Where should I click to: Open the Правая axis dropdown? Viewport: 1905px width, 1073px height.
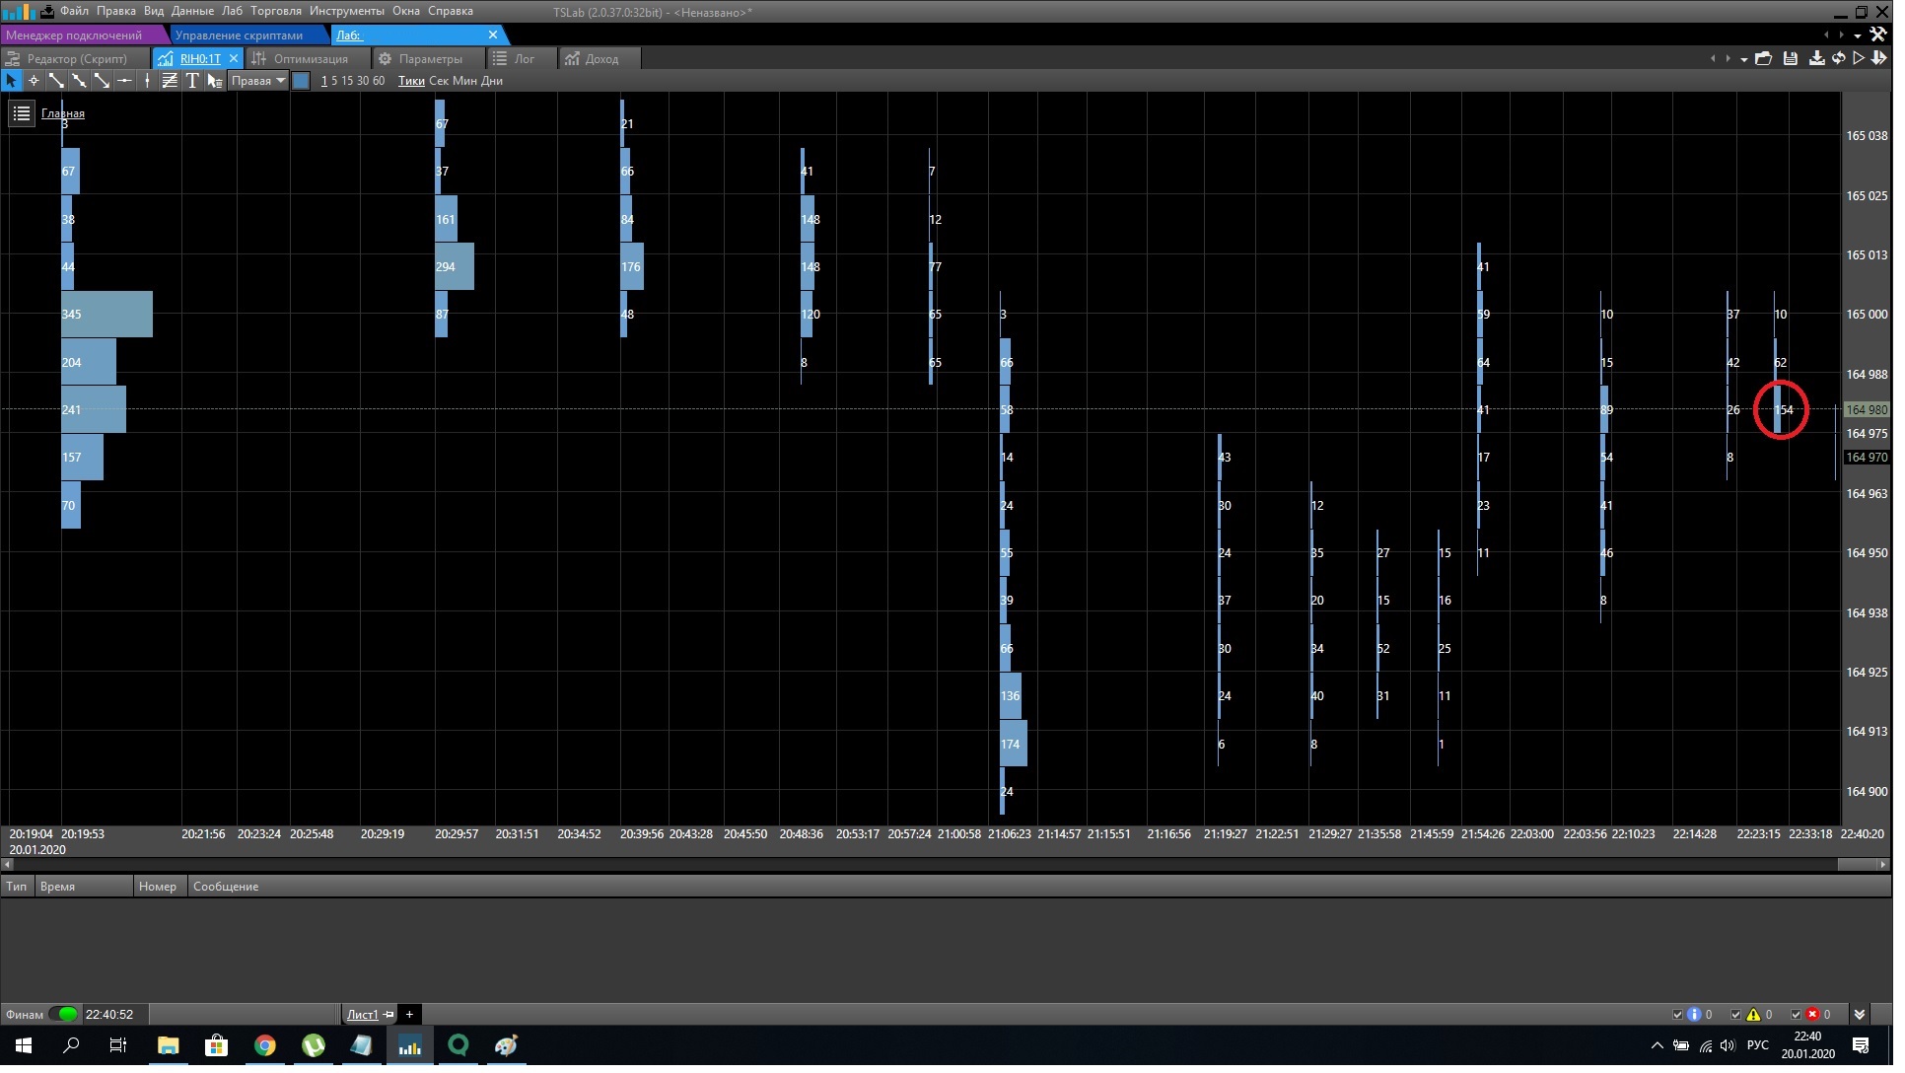click(x=259, y=81)
